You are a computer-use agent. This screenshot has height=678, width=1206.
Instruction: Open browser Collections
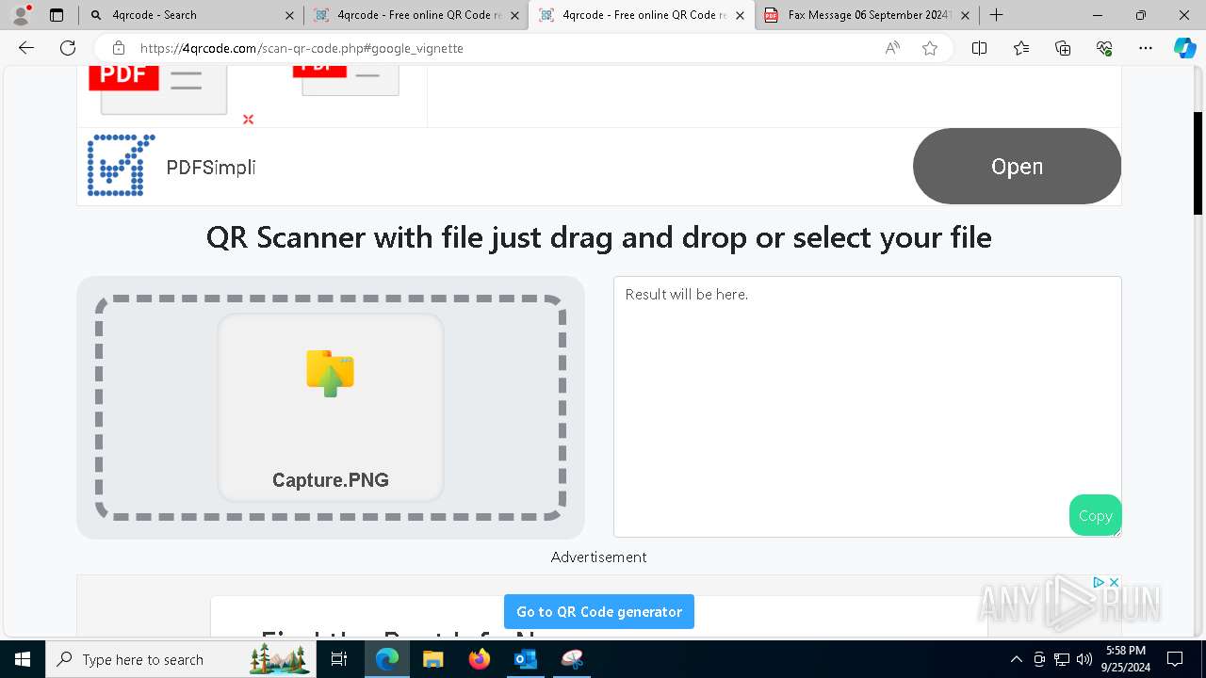pos(1063,48)
